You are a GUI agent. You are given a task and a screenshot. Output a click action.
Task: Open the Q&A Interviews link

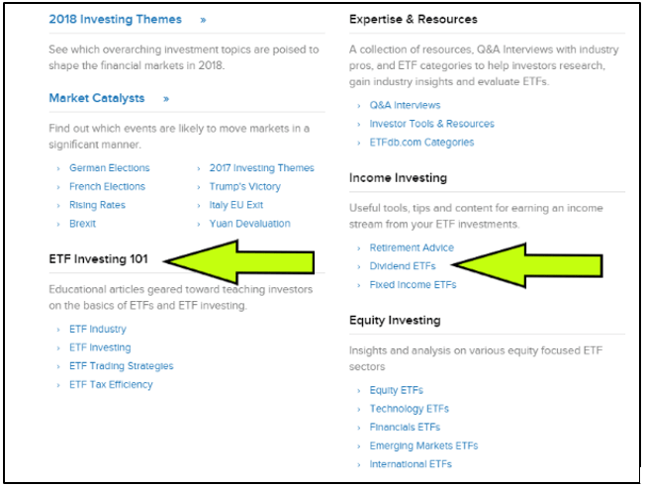405,105
